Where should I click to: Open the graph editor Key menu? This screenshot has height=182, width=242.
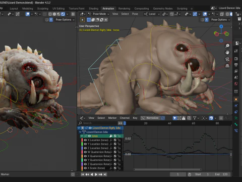135,118
